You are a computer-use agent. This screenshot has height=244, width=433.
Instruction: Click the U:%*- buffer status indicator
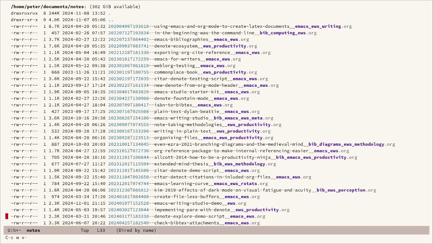pyautogui.click(x=15, y=230)
